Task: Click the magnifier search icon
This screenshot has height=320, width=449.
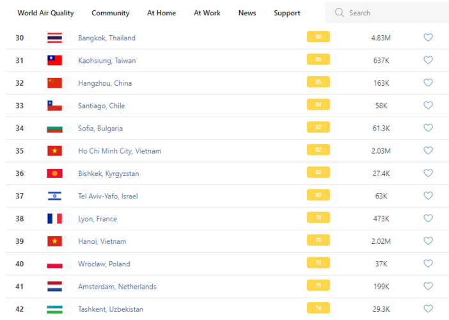Action: point(339,13)
